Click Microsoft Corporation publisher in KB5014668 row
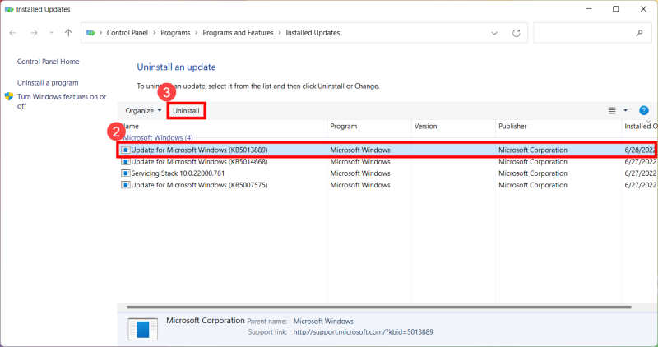The height and width of the screenshot is (347, 658). (x=533, y=162)
